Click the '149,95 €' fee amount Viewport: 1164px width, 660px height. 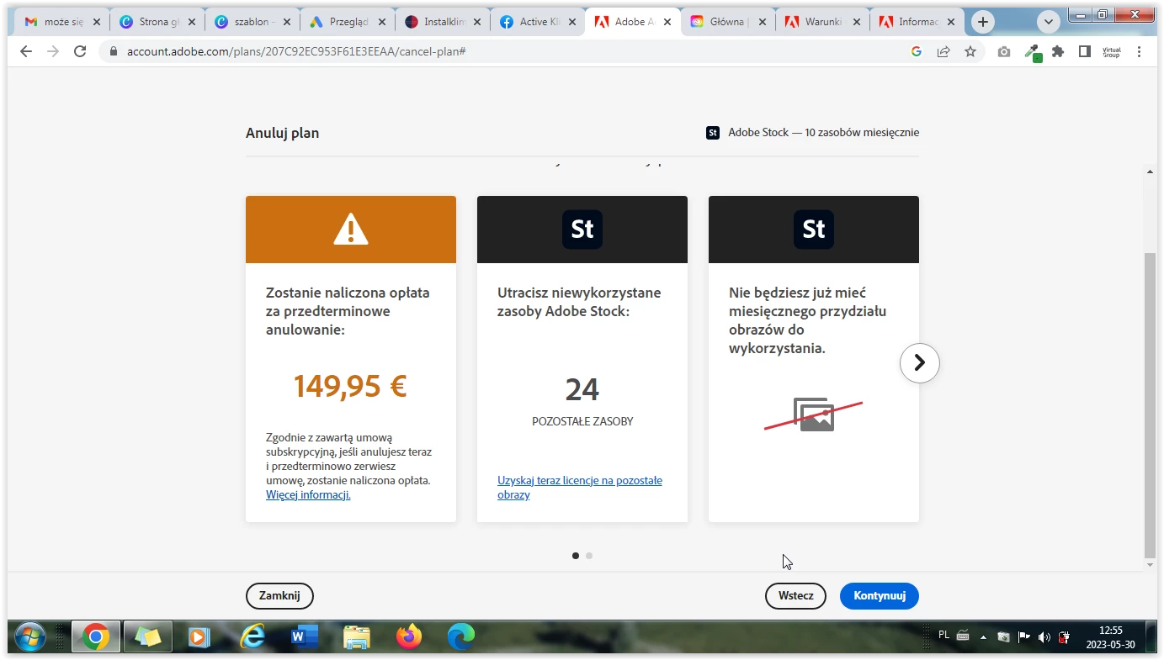pos(350,386)
